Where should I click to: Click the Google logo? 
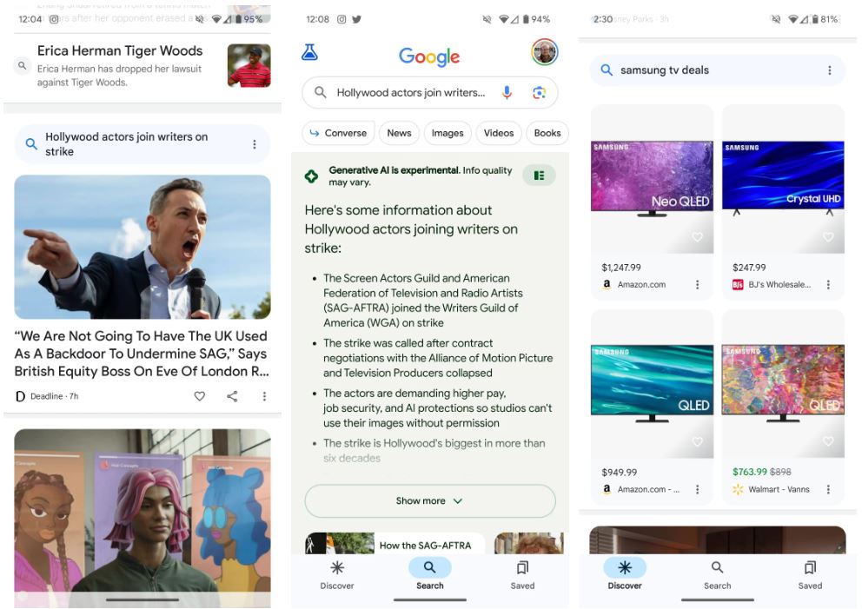429,56
